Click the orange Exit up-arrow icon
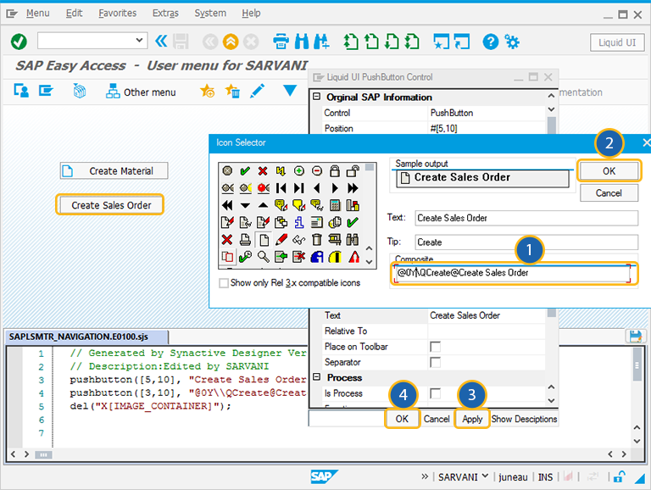The image size is (651, 490). coord(231,42)
